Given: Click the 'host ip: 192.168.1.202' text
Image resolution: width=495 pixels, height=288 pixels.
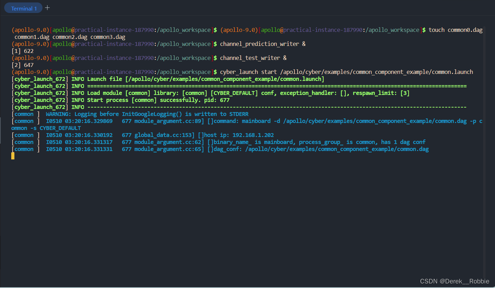Looking at the screenshot, I should pos(239,135).
